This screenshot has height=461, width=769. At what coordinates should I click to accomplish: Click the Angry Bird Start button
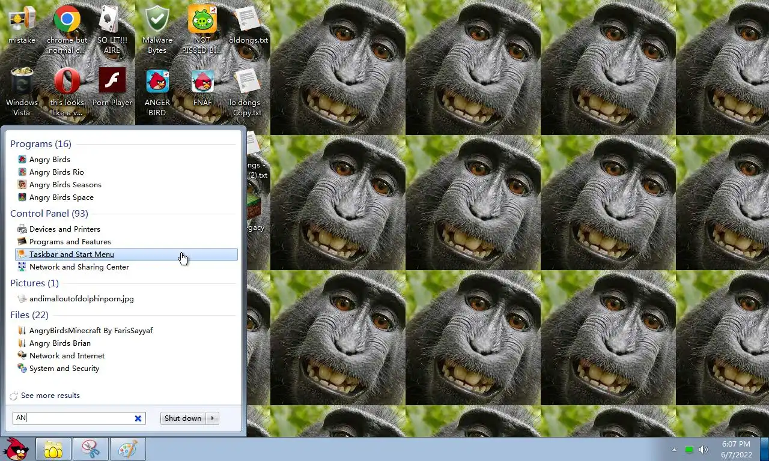16,448
